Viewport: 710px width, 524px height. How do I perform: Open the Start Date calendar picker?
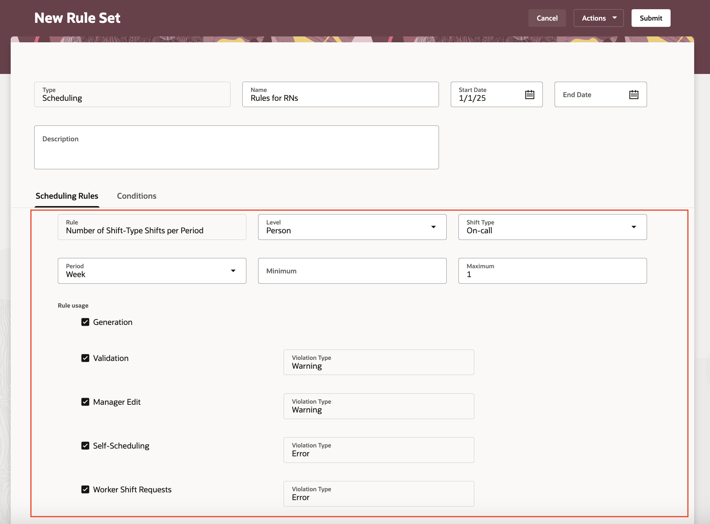(530, 95)
